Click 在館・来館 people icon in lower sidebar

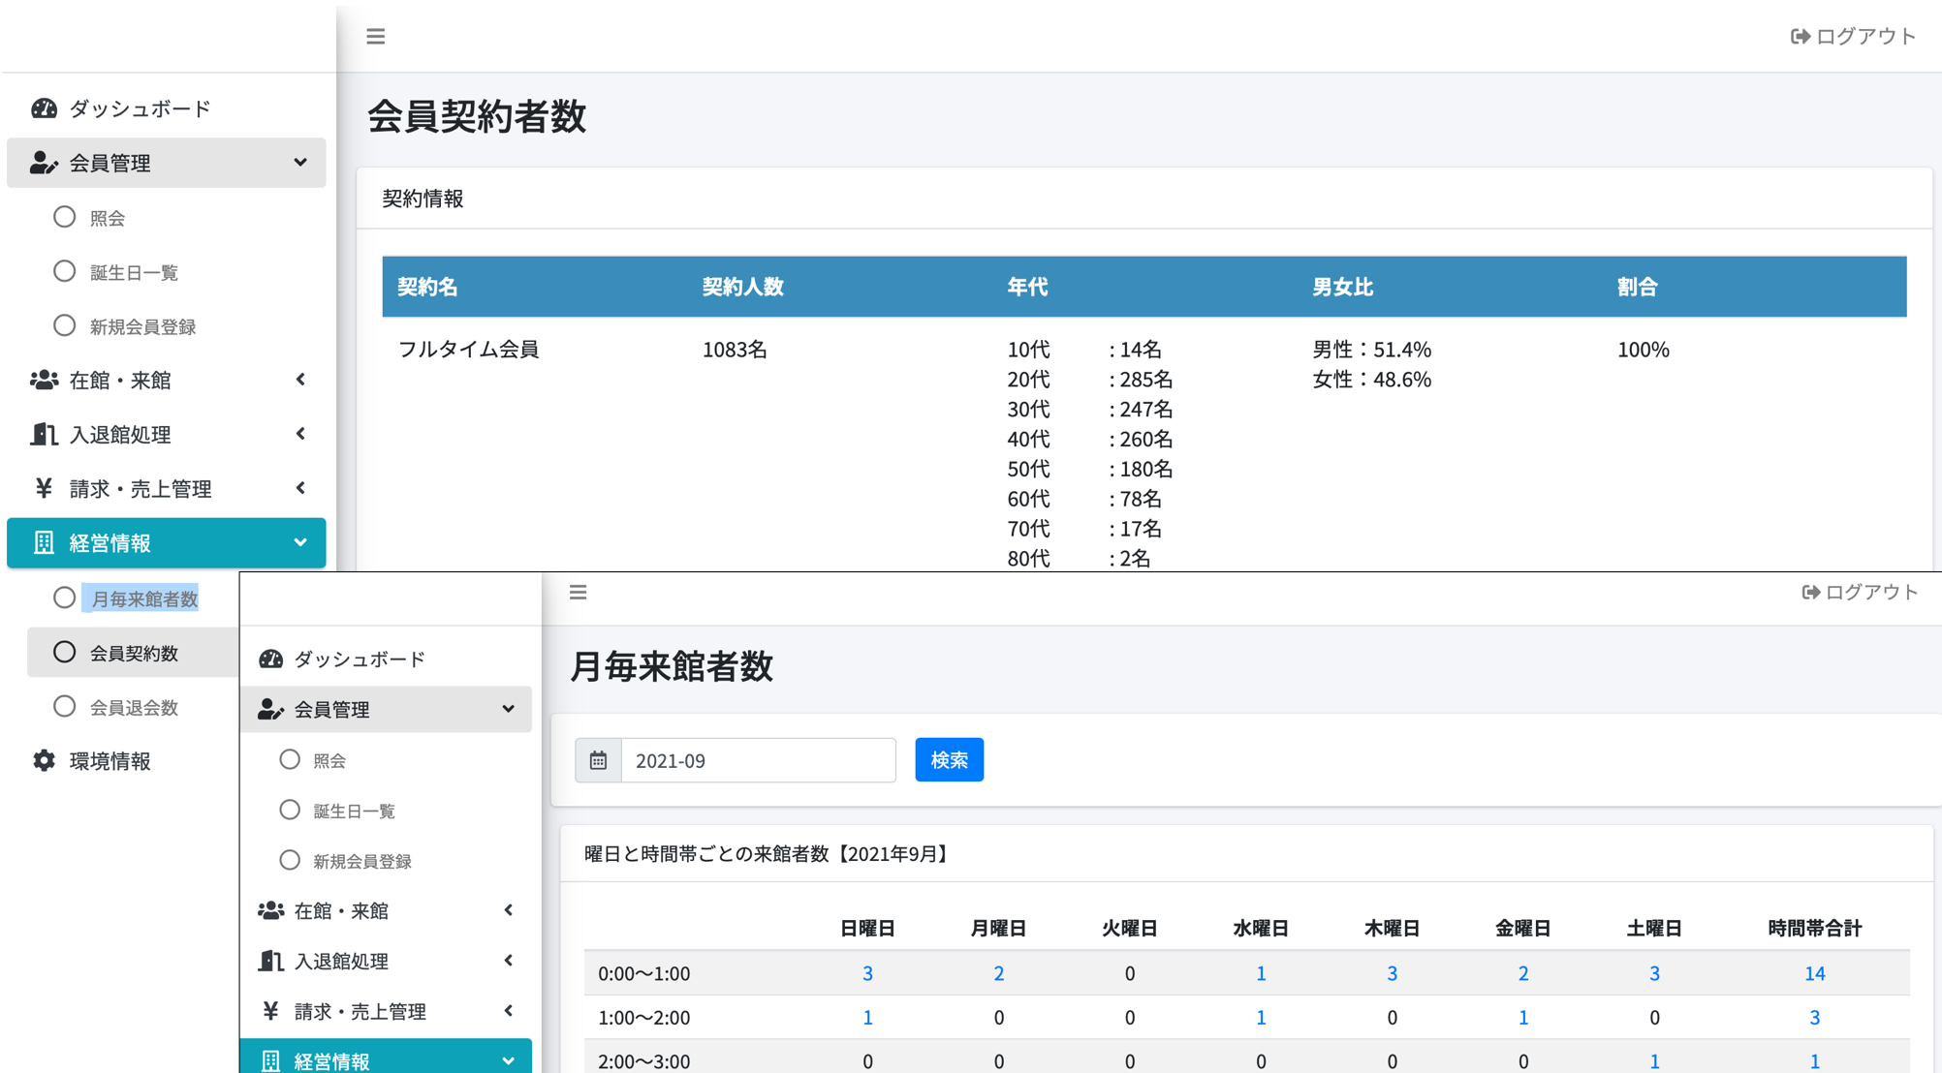[270, 910]
